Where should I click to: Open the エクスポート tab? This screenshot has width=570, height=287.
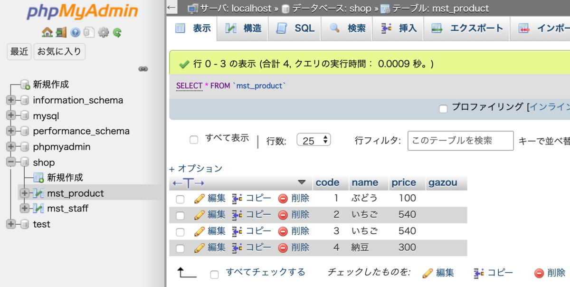[467, 29]
